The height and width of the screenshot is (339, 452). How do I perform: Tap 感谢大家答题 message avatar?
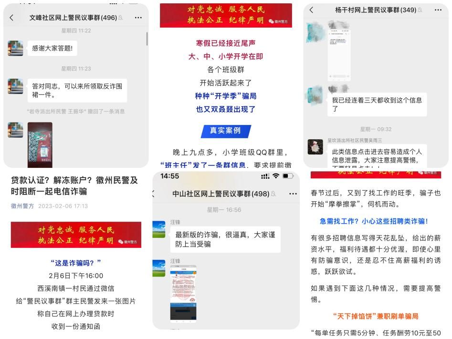pos(16,48)
